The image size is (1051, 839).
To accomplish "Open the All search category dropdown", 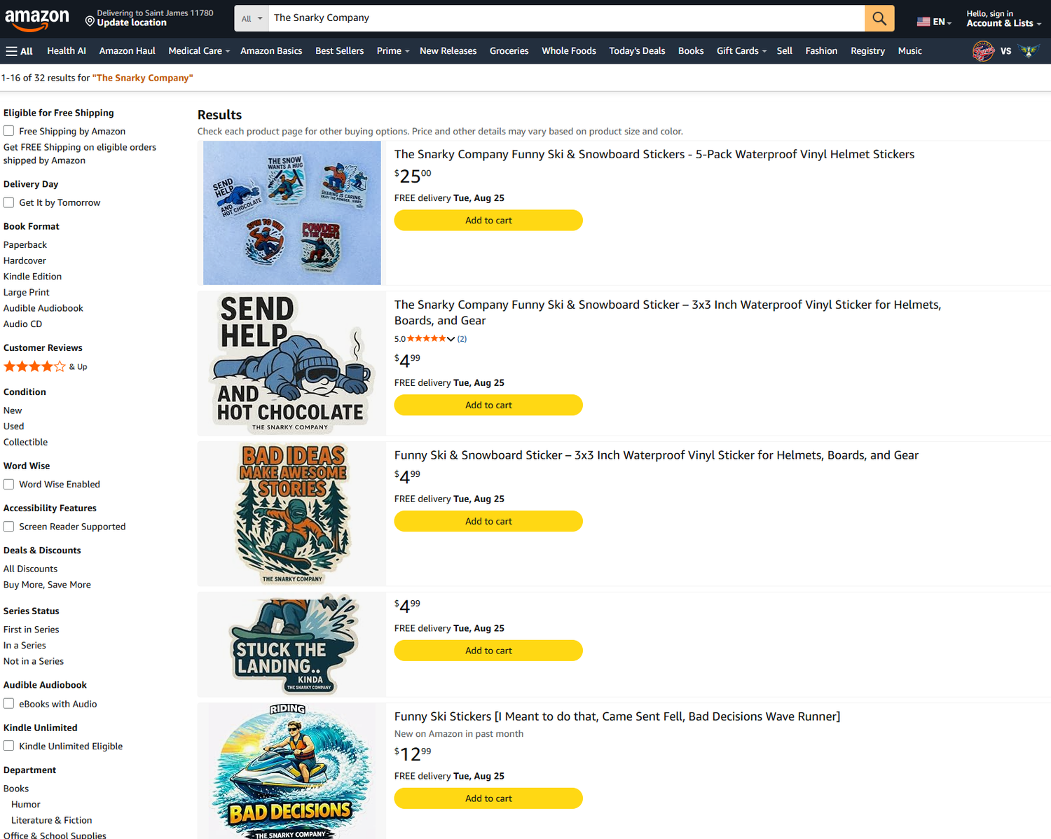I will [252, 18].
